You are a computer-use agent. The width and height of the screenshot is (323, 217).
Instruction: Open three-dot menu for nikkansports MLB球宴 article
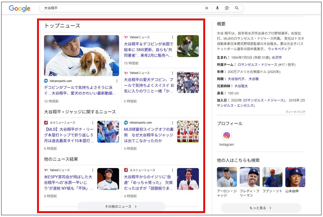(x=172, y=123)
